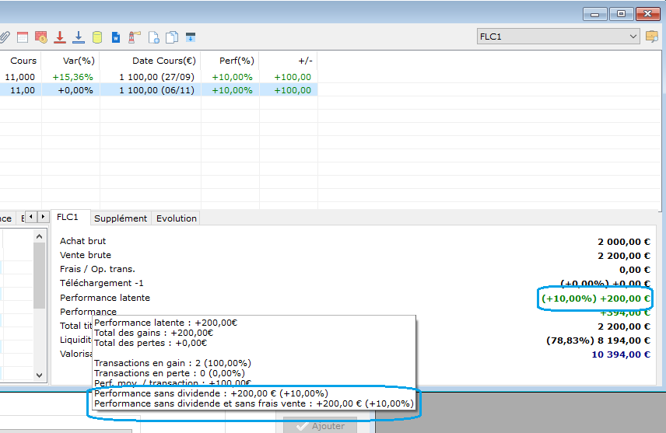Image resolution: width=666 pixels, height=433 pixels.
Task: Click the new document plus icon
Action: coord(154,37)
